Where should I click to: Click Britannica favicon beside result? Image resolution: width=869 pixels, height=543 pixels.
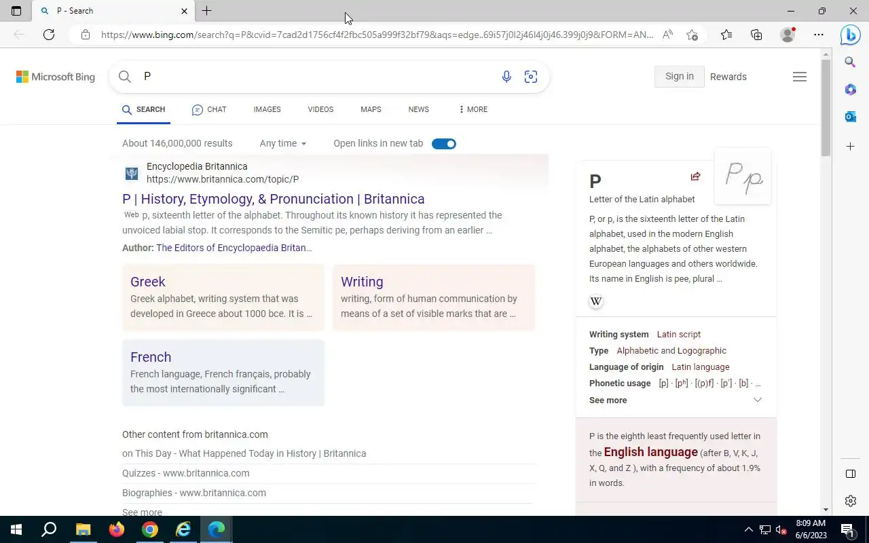click(132, 174)
